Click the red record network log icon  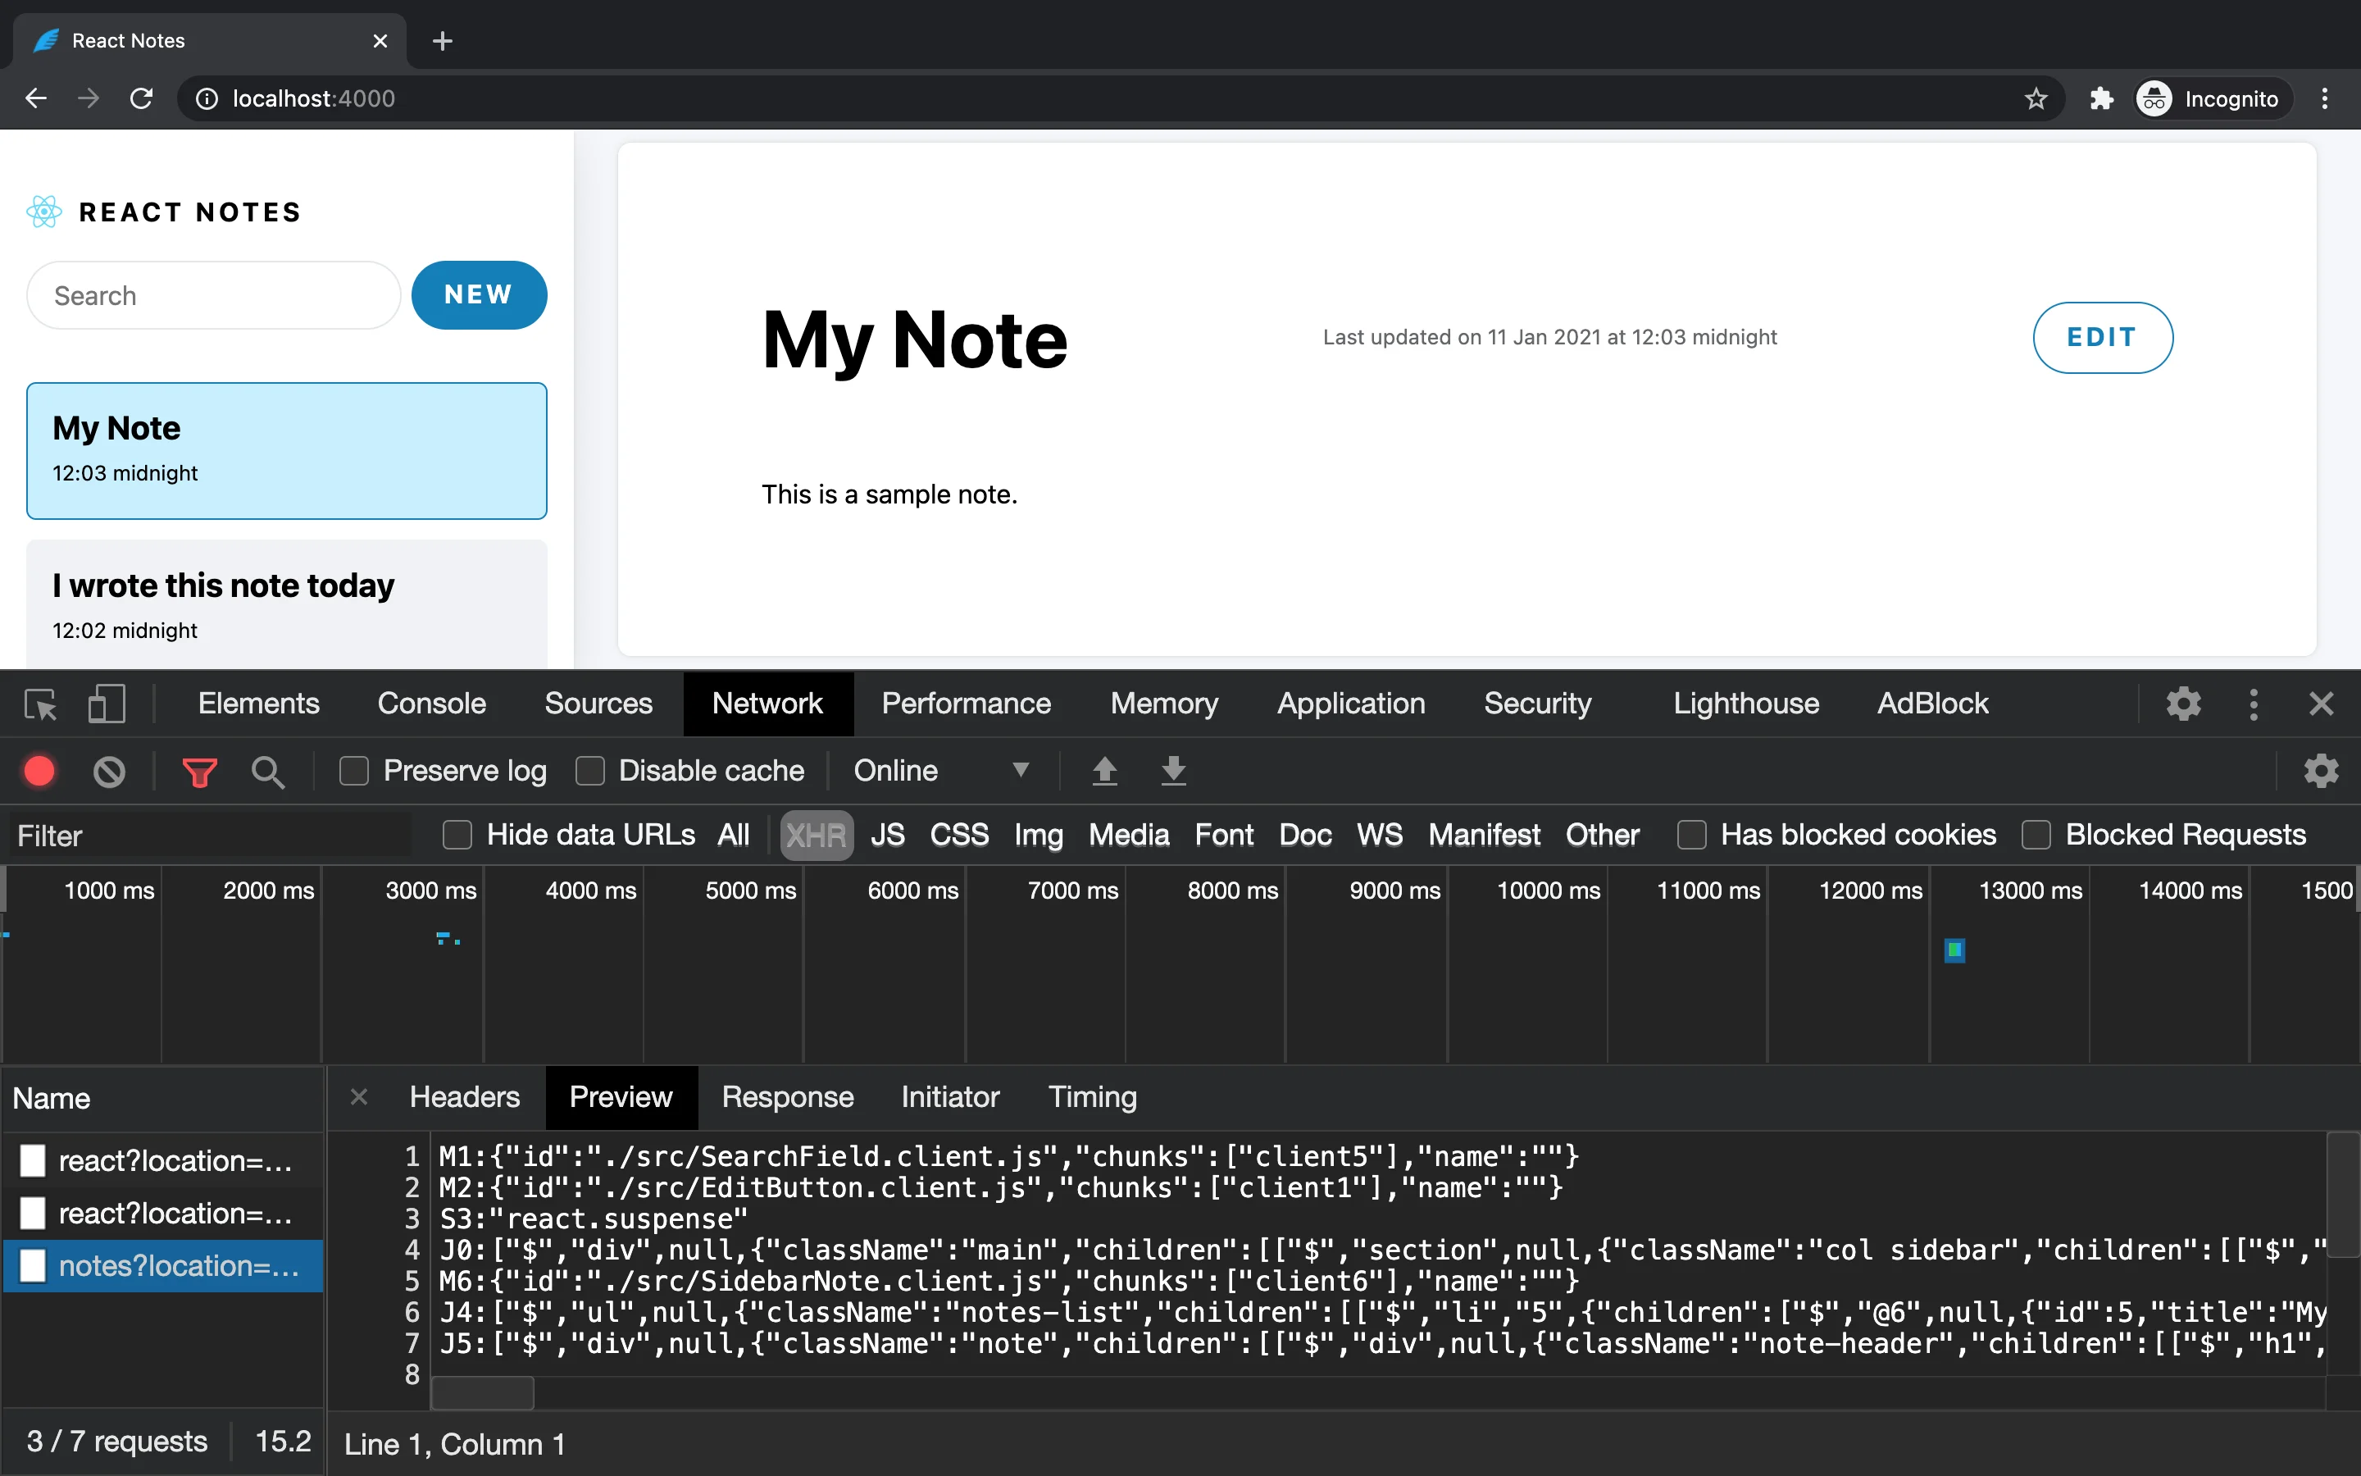[x=39, y=771]
